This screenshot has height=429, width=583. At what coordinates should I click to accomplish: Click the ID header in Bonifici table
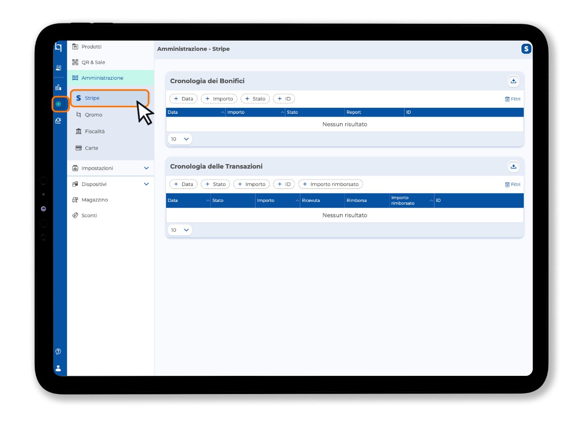(x=464, y=112)
